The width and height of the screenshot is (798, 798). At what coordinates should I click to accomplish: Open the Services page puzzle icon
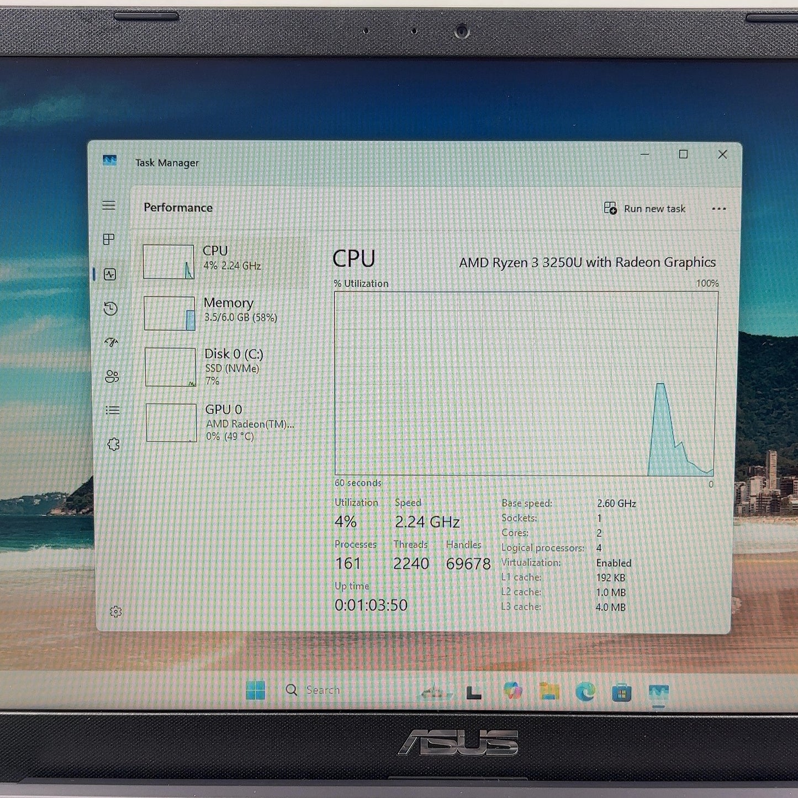coord(113,444)
